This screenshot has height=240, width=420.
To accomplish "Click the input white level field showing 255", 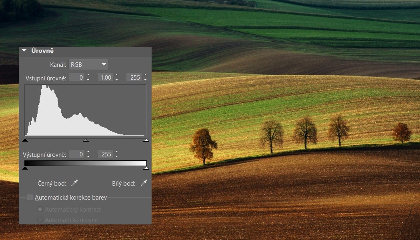I will (x=134, y=78).
